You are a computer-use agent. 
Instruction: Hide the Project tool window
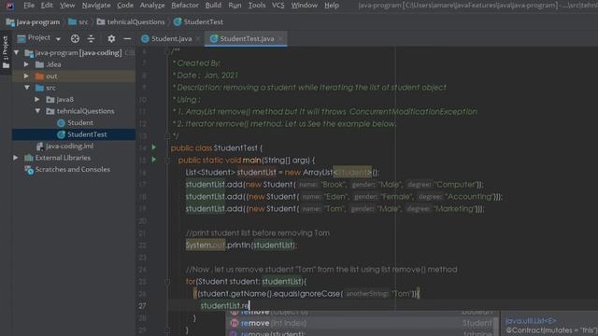(127, 38)
